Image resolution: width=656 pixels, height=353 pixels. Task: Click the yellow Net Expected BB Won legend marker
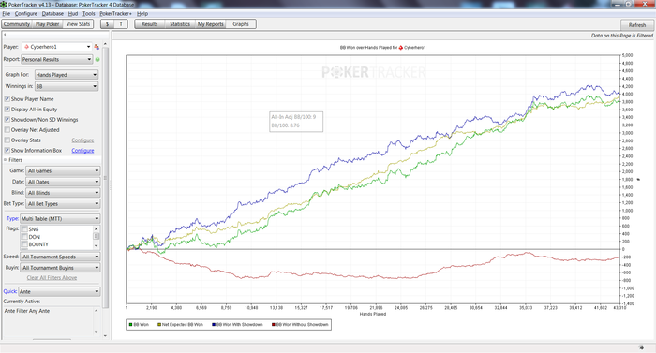[x=159, y=325]
